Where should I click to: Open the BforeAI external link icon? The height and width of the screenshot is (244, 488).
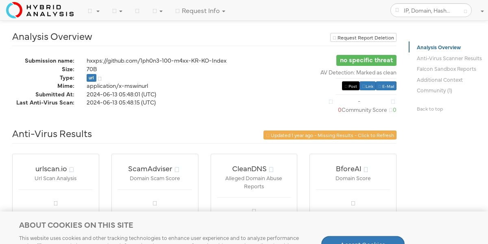click(x=366, y=170)
